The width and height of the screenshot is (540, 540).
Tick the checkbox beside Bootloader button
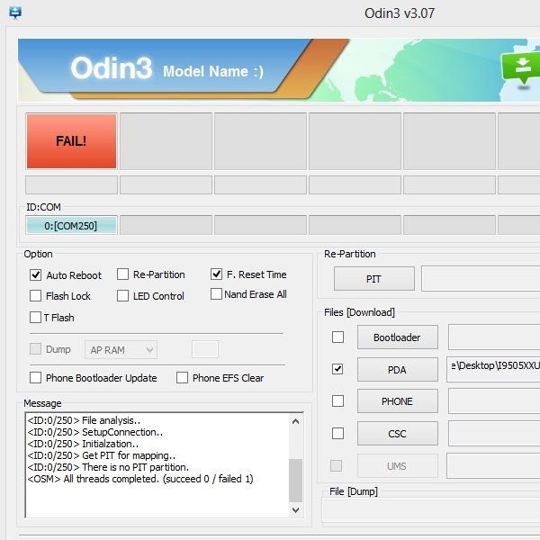point(337,337)
